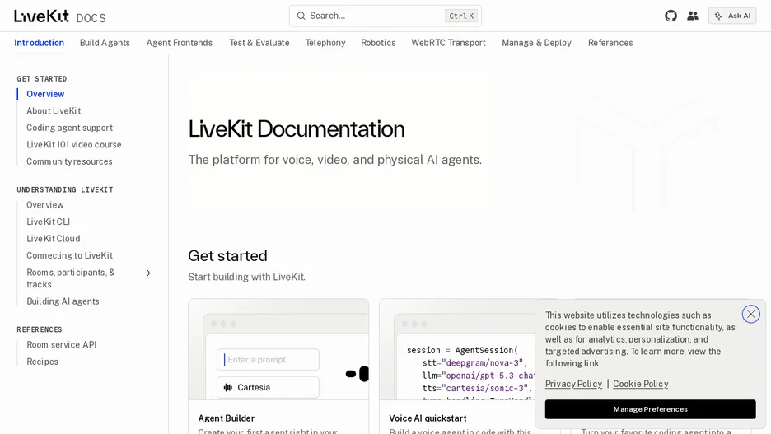Screen dimensions: 771x434
Task: Open the Recipes page
Action: click(x=42, y=362)
